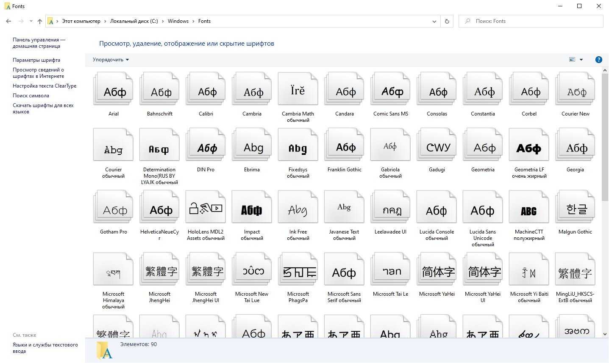The image size is (609, 363).
Task: Expand chevron after Локальный диск (C:) breadcrumb
Action: coord(163,21)
